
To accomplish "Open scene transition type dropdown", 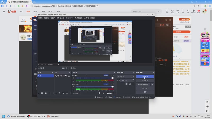I will (x=125, y=76).
